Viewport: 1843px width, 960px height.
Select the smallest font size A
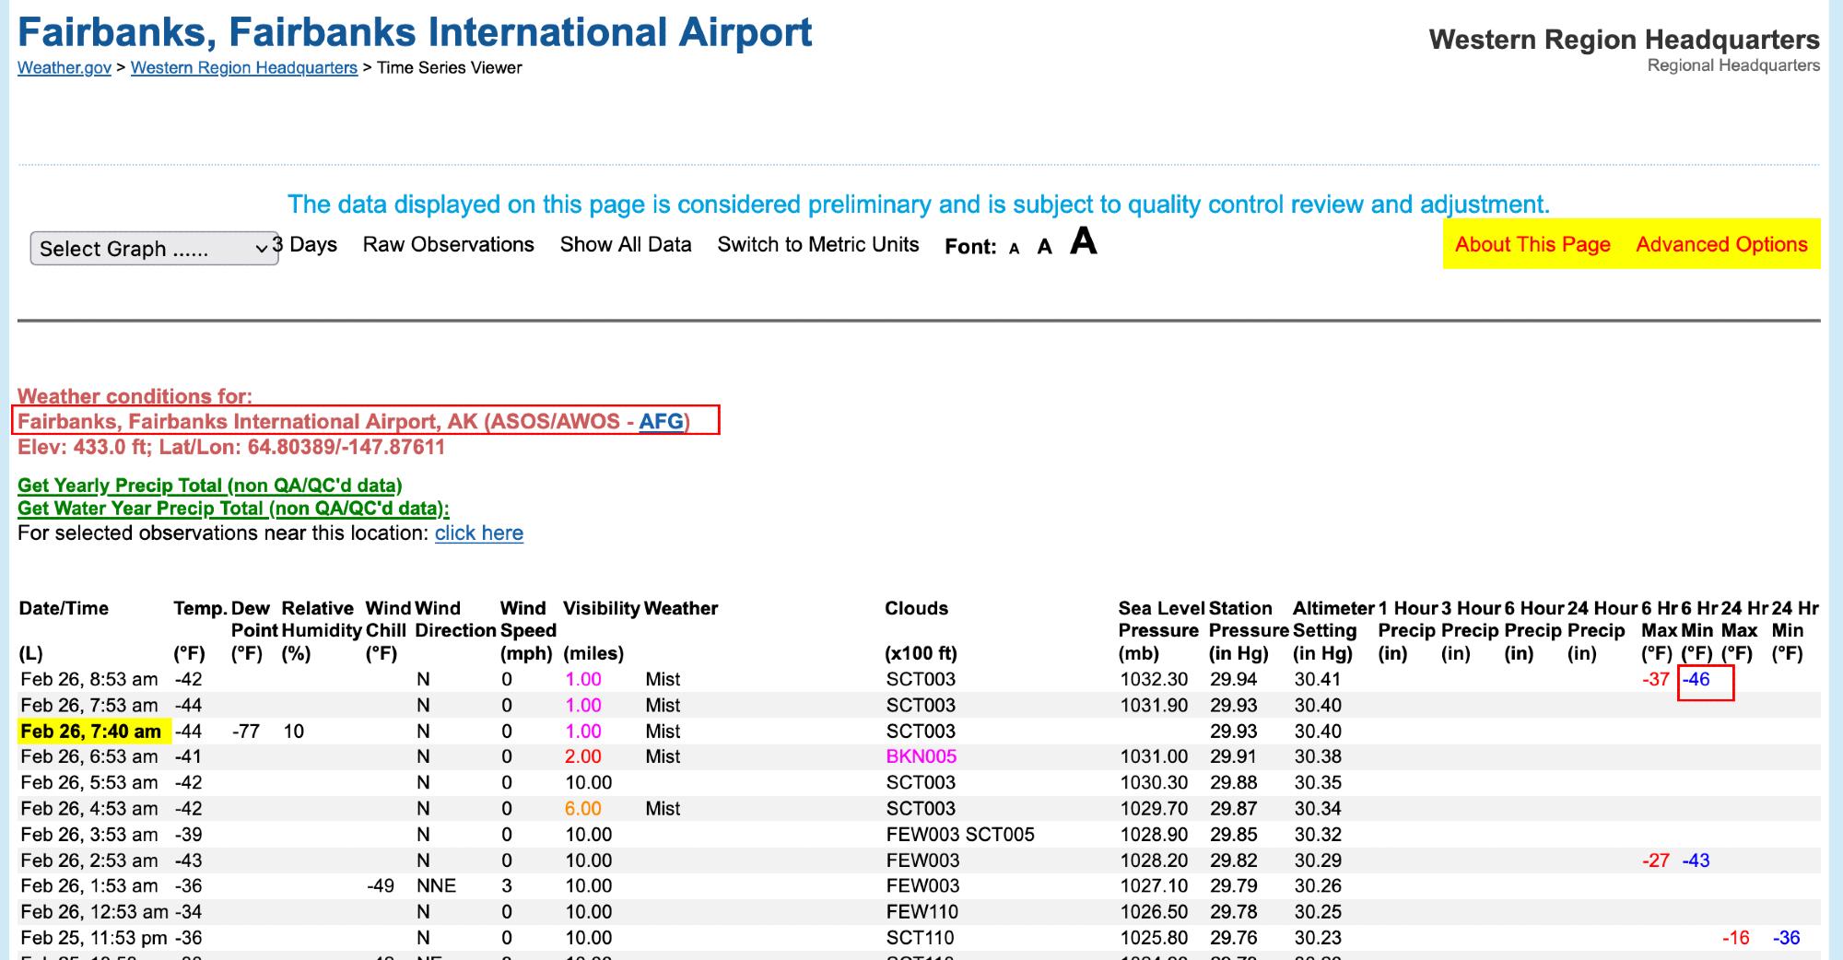click(1014, 249)
